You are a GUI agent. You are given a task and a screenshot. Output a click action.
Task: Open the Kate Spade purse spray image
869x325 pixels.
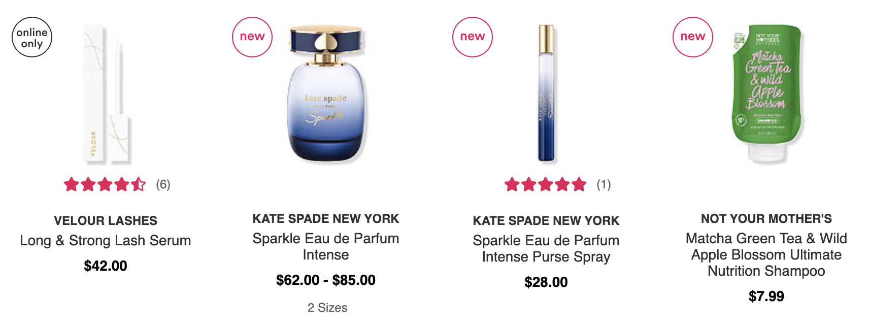(x=546, y=93)
